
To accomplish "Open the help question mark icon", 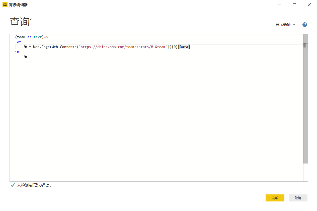I will (x=305, y=25).
